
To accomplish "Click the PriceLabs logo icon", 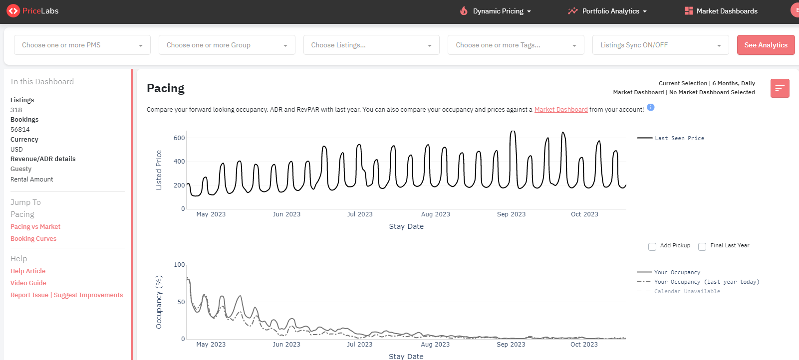I will 13,10.
